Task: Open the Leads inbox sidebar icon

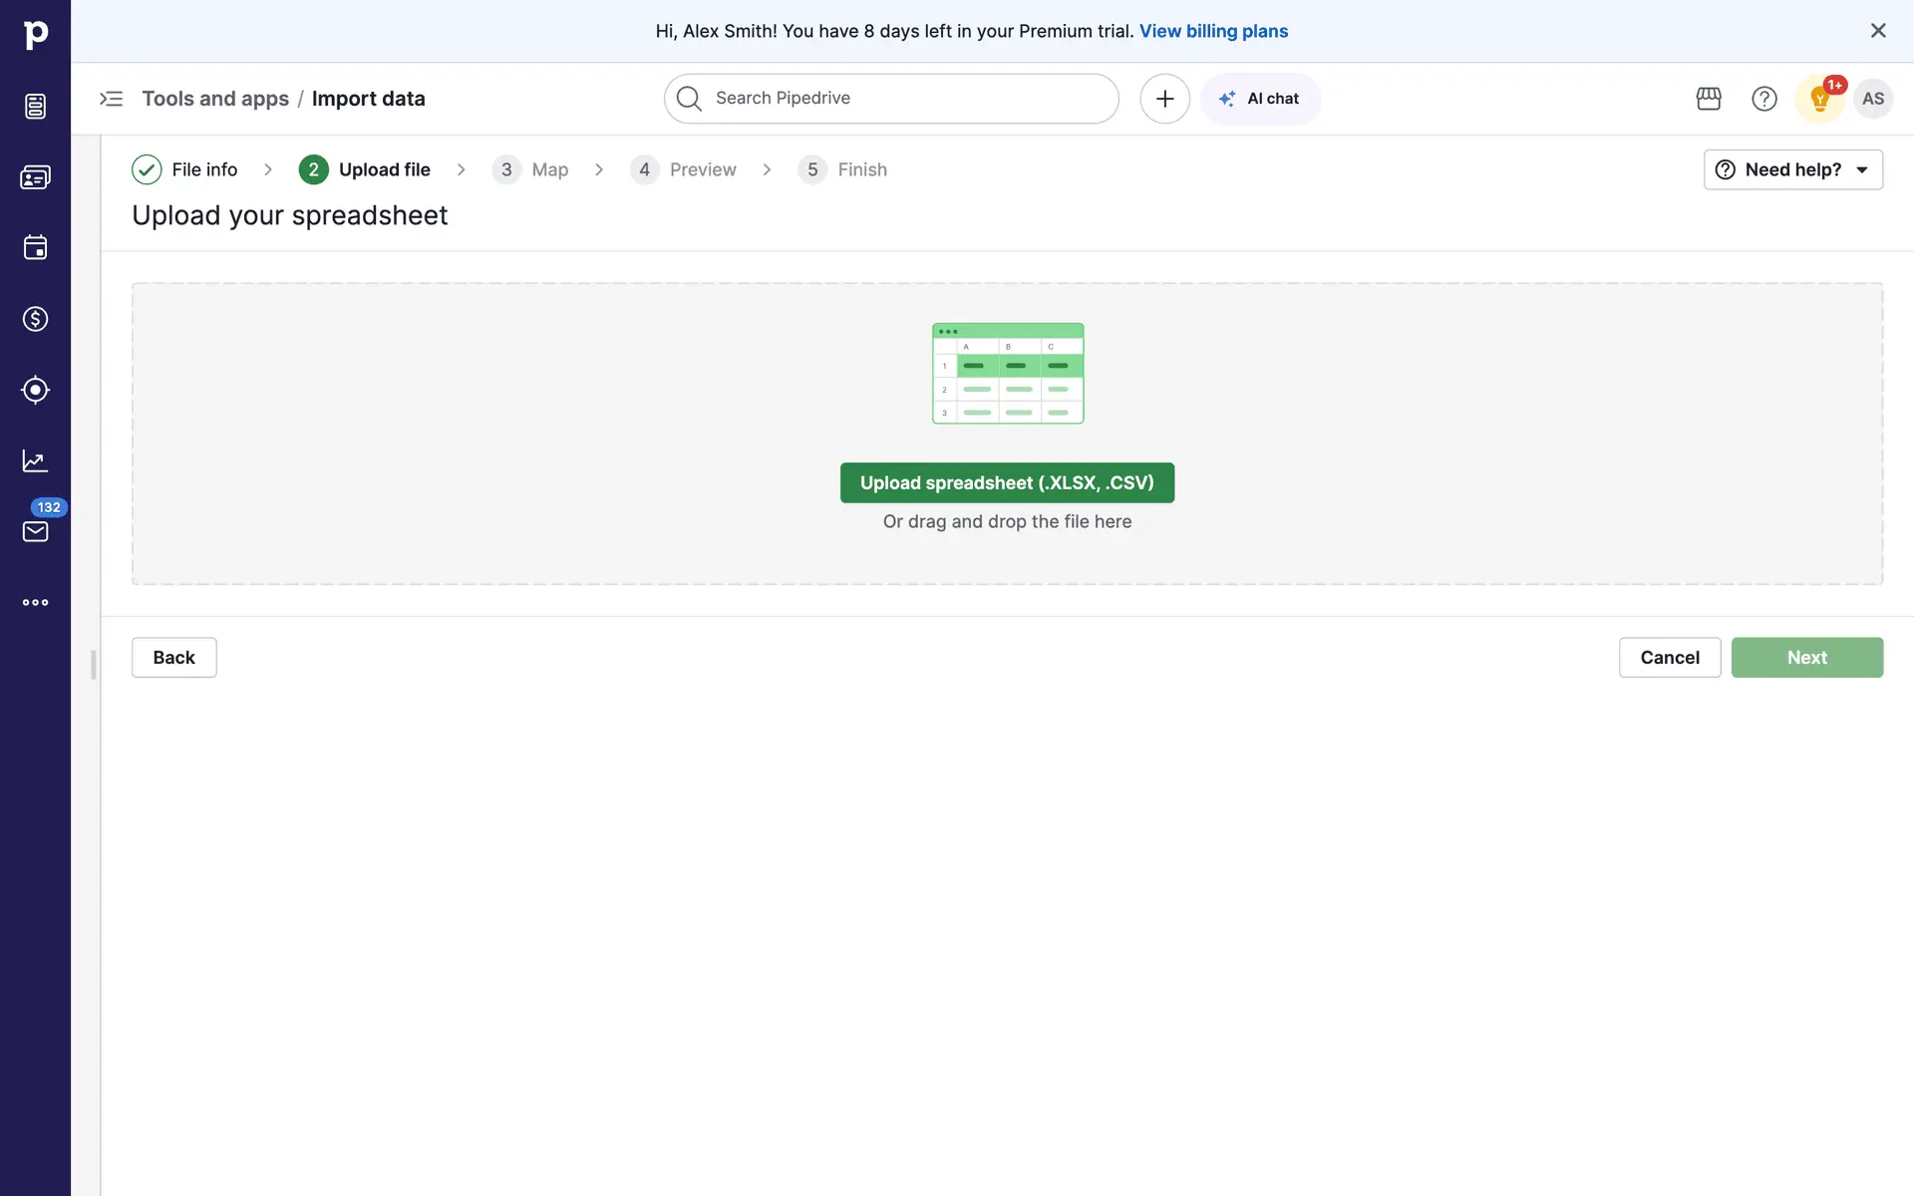Action: [x=35, y=106]
